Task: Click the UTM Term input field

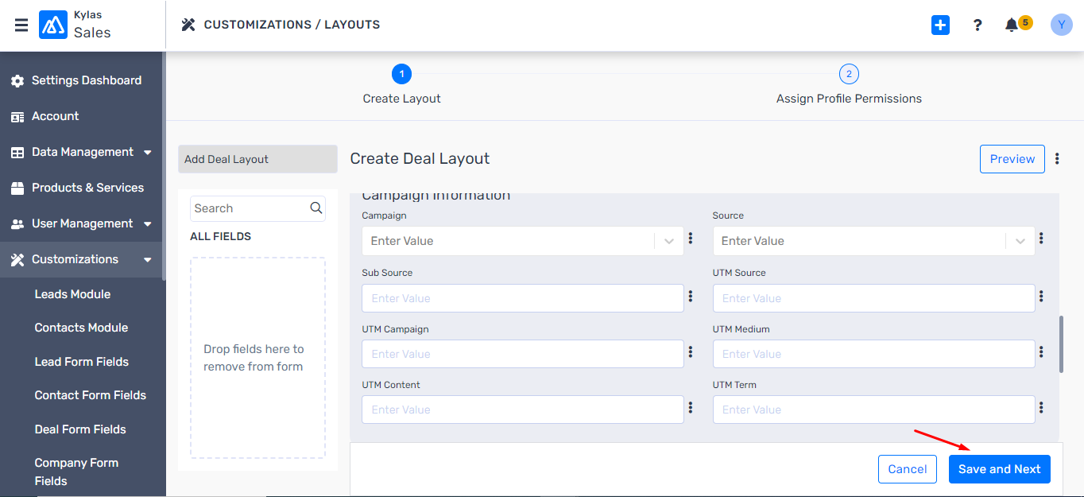Action: click(x=874, y=410)
